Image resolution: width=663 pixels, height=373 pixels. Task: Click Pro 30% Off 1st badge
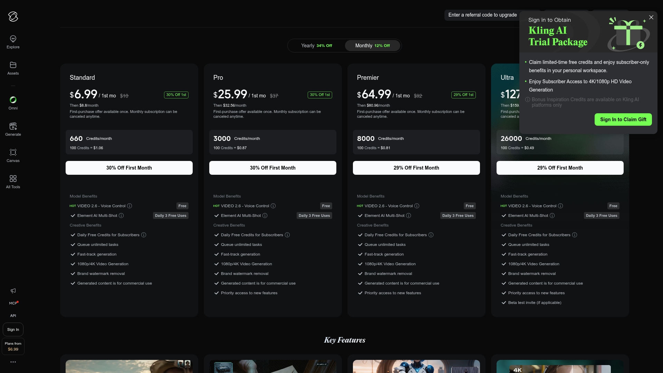(320, 95)
